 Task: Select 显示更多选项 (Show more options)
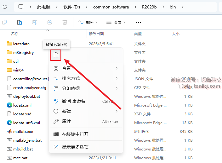point(86,147)
